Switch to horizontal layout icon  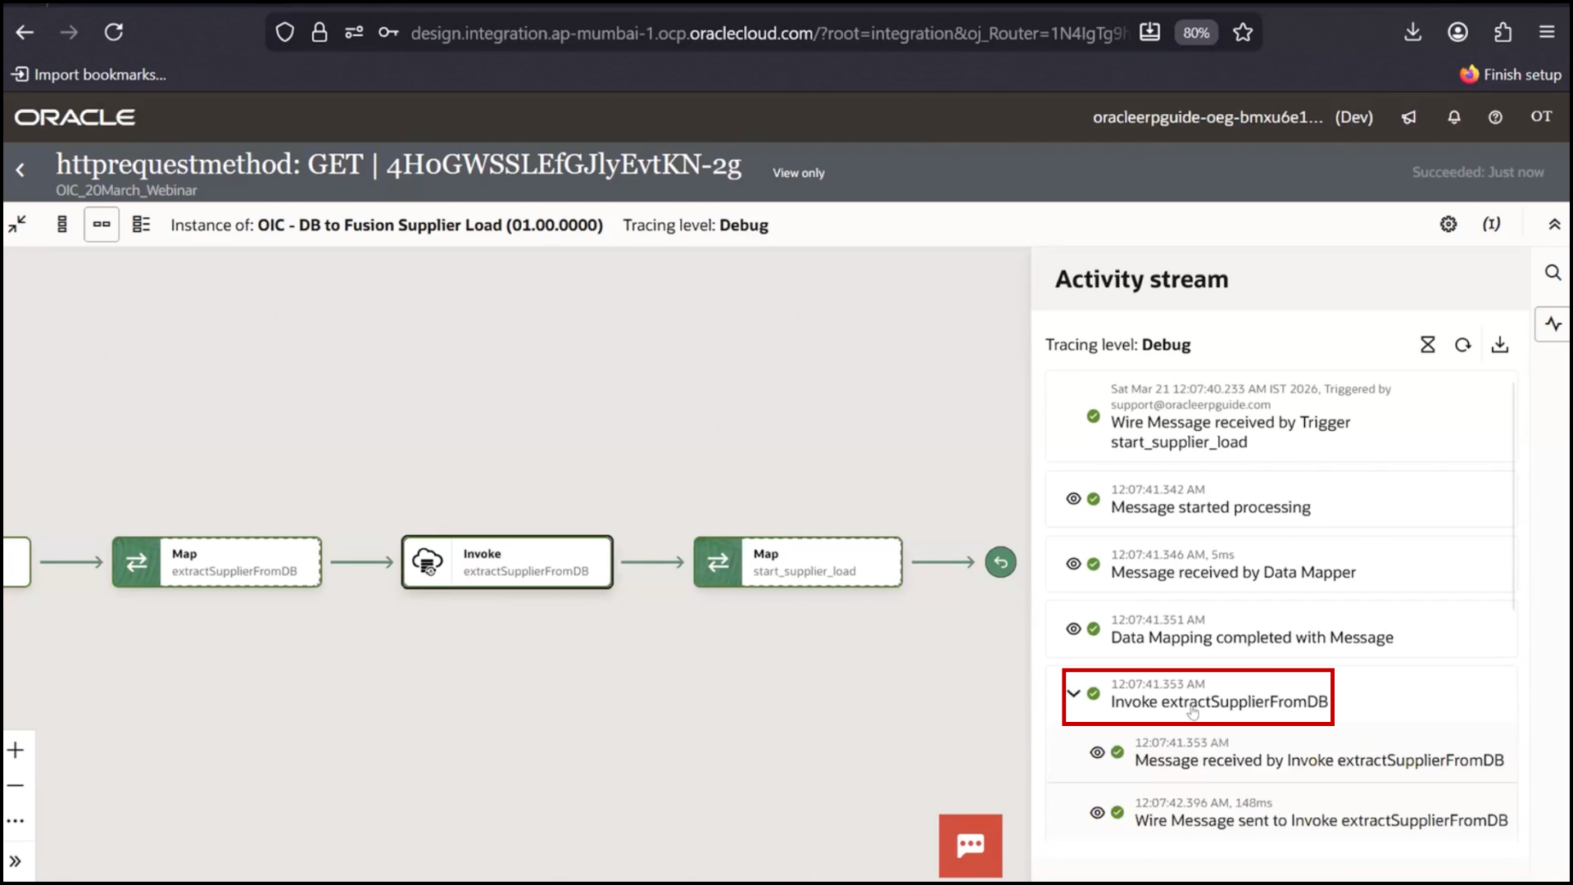tap(102, 224)
